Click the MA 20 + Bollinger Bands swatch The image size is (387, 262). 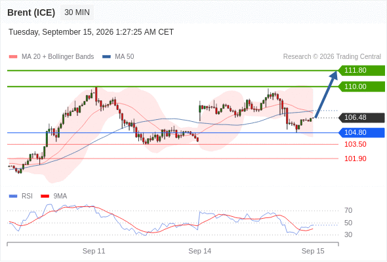click(13, 57)
